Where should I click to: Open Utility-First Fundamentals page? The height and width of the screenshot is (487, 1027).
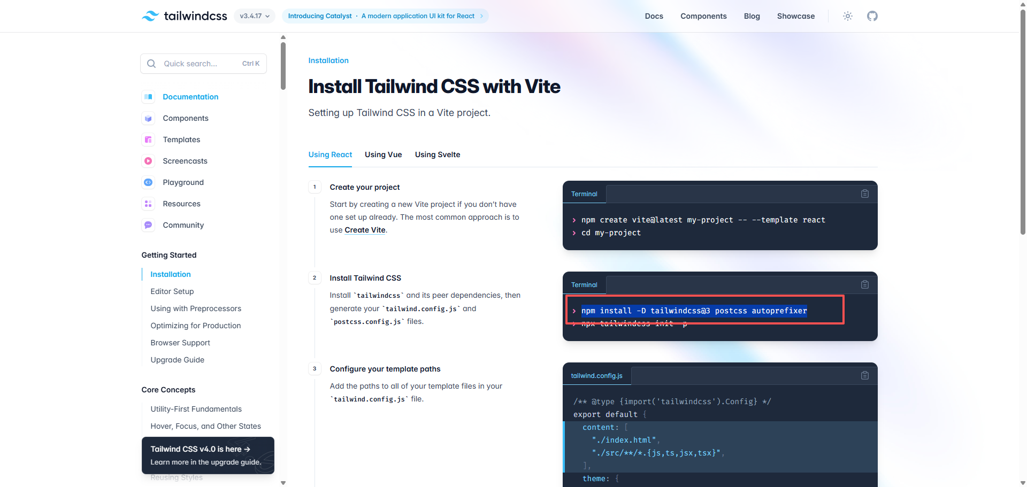tap(196, 409)
